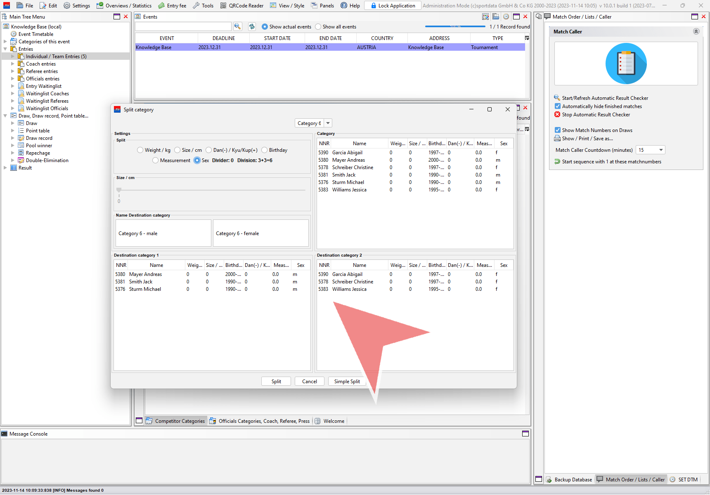
Task: Click the search magnifier icon in Events
Action: point(237,26)
